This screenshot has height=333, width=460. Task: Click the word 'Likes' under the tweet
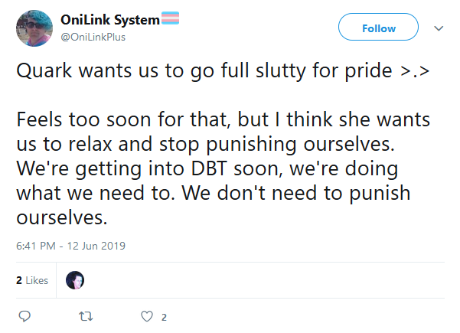point(37,280)
